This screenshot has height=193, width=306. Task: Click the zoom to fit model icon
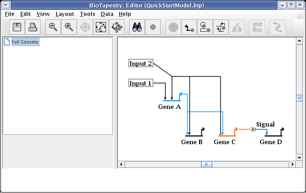(101, 27)
